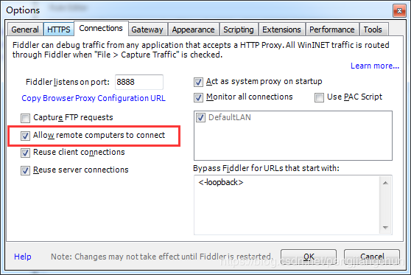Click the Fiddler listens on port field
Image resolution: width=411 pixels, height=275 pixels.
point(139,82)
